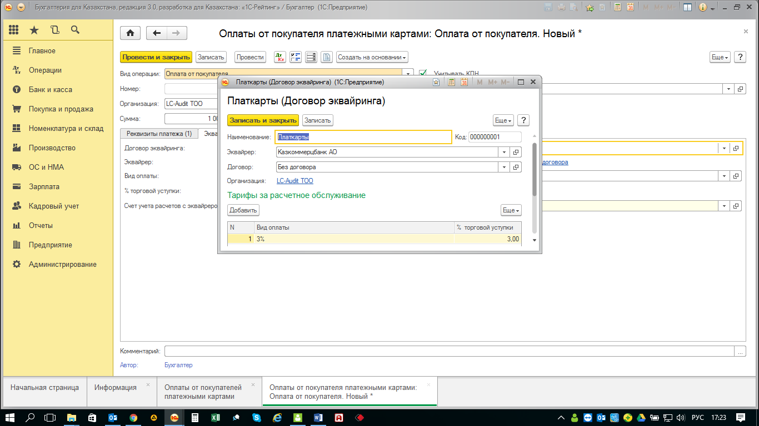Click the report page icon before Создать на основании
The image size is (759, 426).
click(x=327, y=57)
